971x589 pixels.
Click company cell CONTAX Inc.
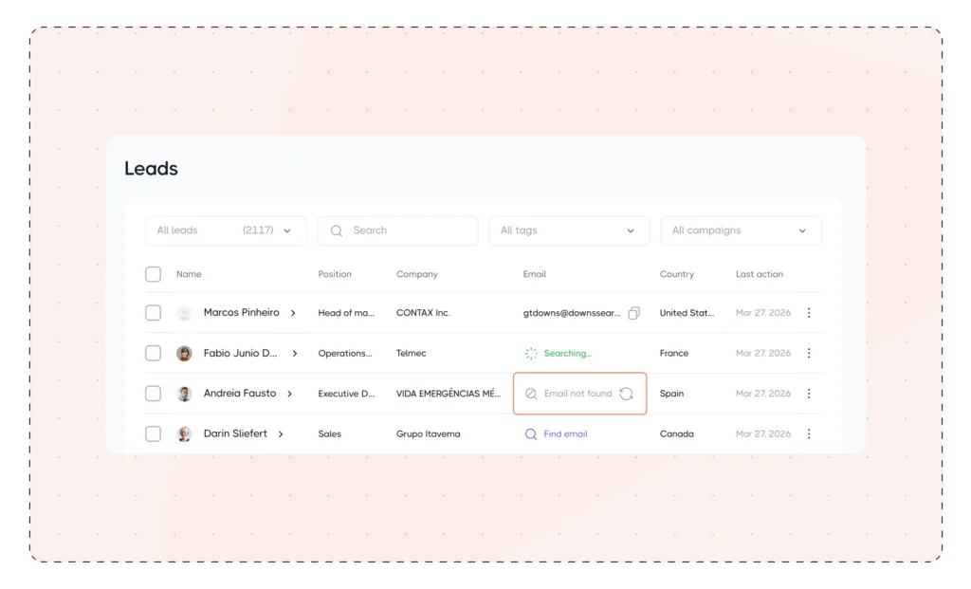[423, 313]
